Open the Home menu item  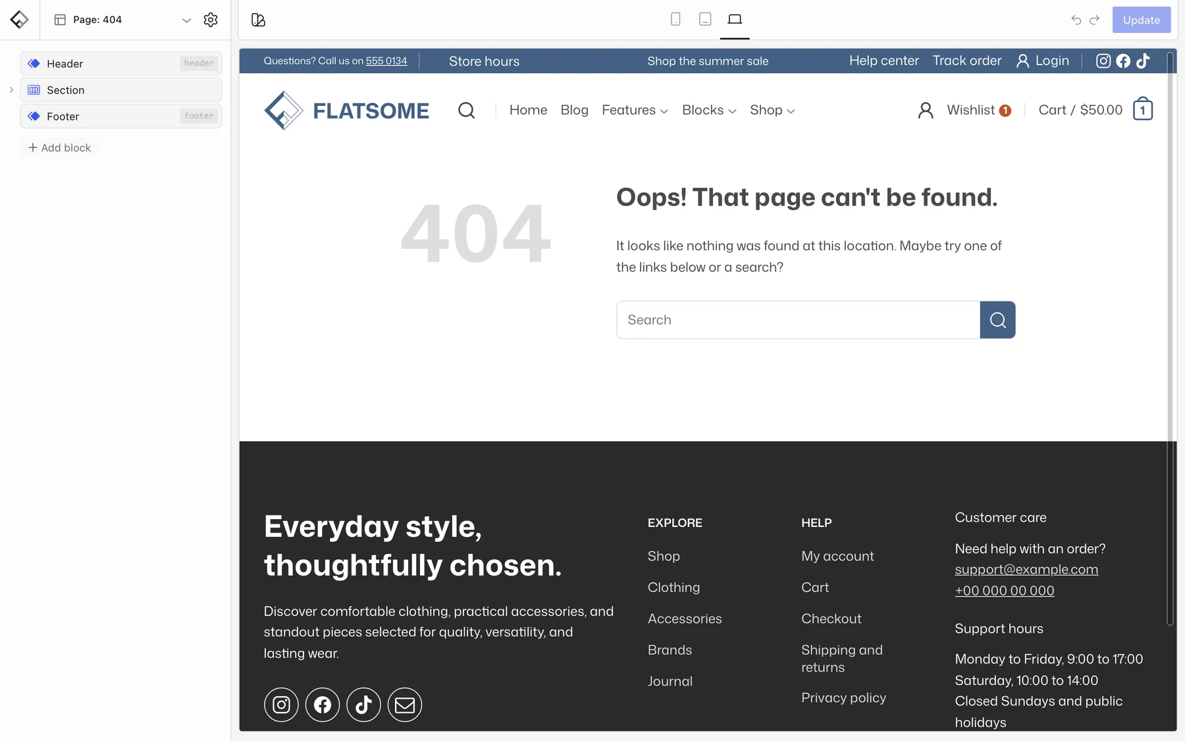coord(528,110)
